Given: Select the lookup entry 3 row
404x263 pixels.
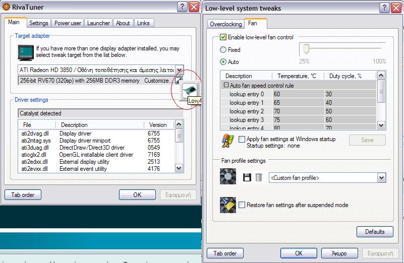Looking at the screenshot, I should point(299,120).
